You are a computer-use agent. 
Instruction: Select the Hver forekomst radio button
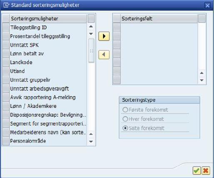click(125, 119)
